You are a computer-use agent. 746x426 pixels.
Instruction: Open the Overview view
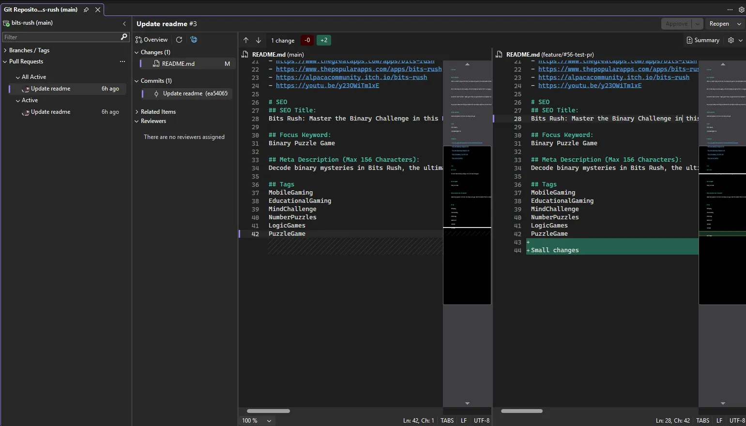152,40
